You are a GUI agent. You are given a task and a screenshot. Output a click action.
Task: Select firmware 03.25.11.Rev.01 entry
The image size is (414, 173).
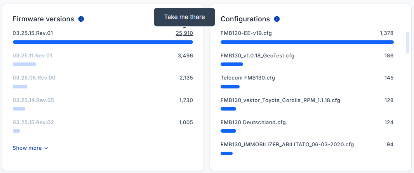32,55
